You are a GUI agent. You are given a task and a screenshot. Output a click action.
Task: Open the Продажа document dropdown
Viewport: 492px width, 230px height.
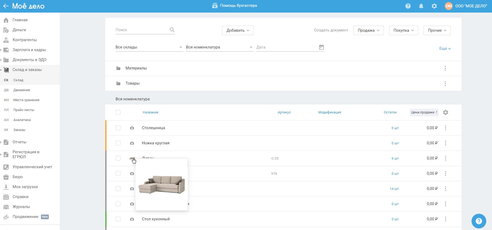(x=368, y=30)
